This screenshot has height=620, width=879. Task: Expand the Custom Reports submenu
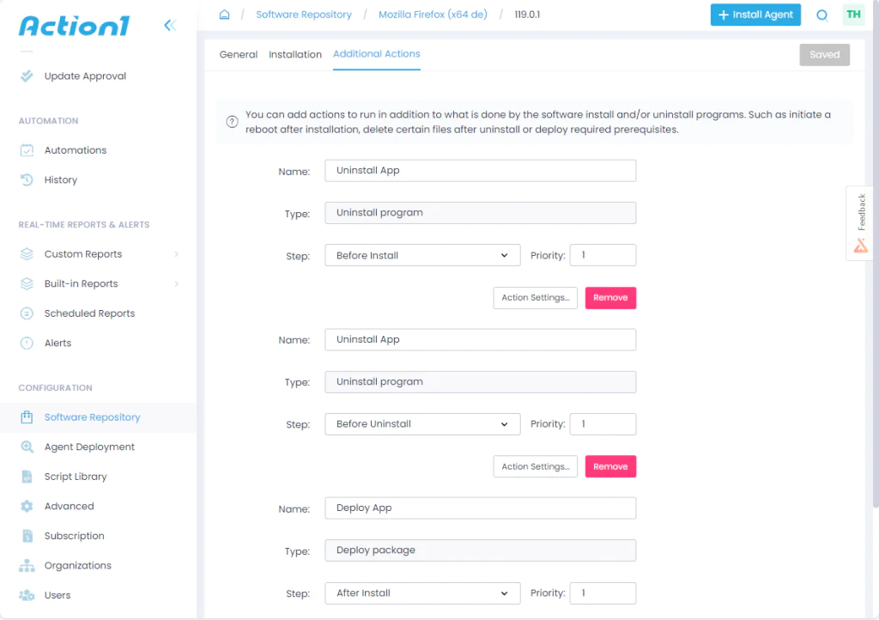tap(176, 254)
